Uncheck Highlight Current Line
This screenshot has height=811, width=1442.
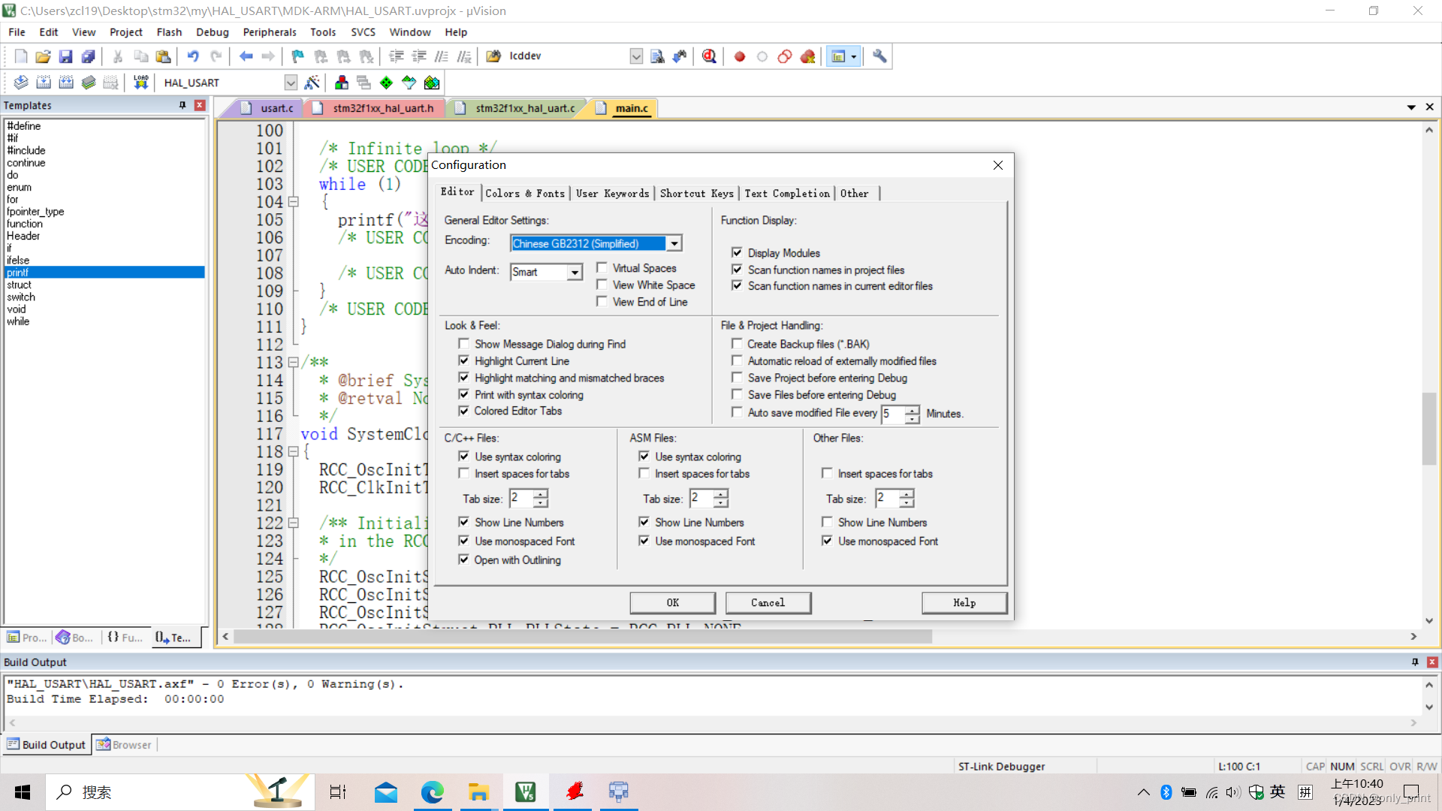(463, 361)
